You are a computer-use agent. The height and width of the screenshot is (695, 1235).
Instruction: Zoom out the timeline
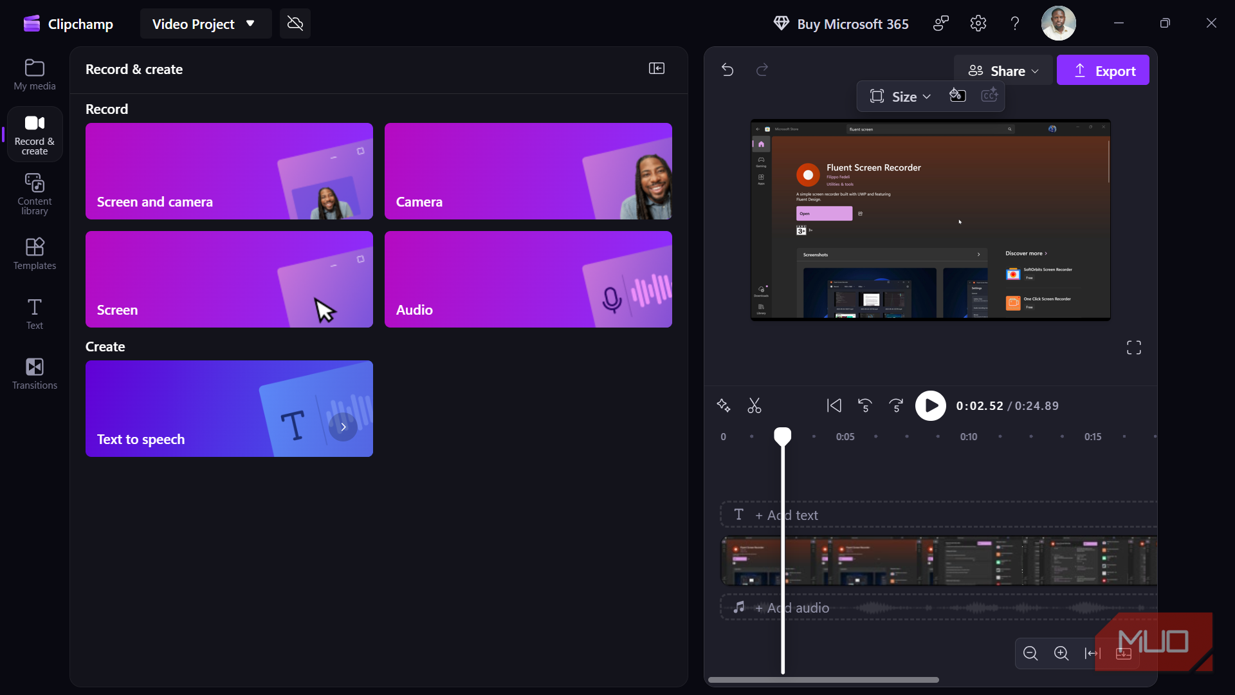tap(1030, 654)
